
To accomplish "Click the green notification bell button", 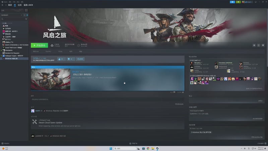I will tap(238, 2).
